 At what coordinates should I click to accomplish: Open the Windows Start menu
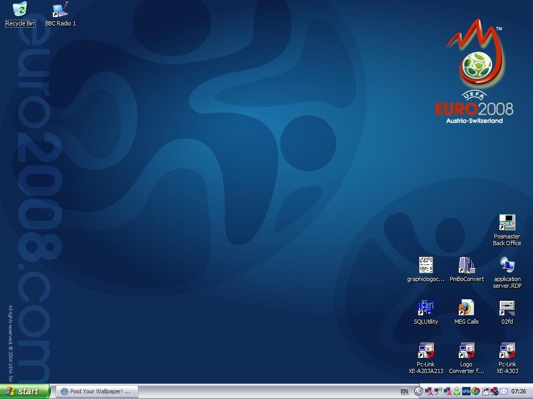click(25, 391)
